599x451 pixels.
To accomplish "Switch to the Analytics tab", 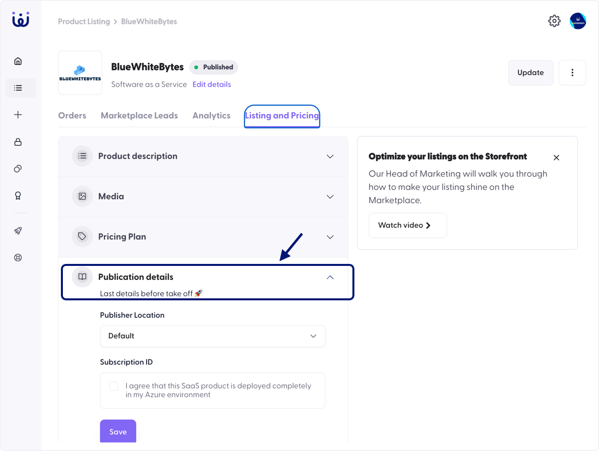I will click(212, 116).
